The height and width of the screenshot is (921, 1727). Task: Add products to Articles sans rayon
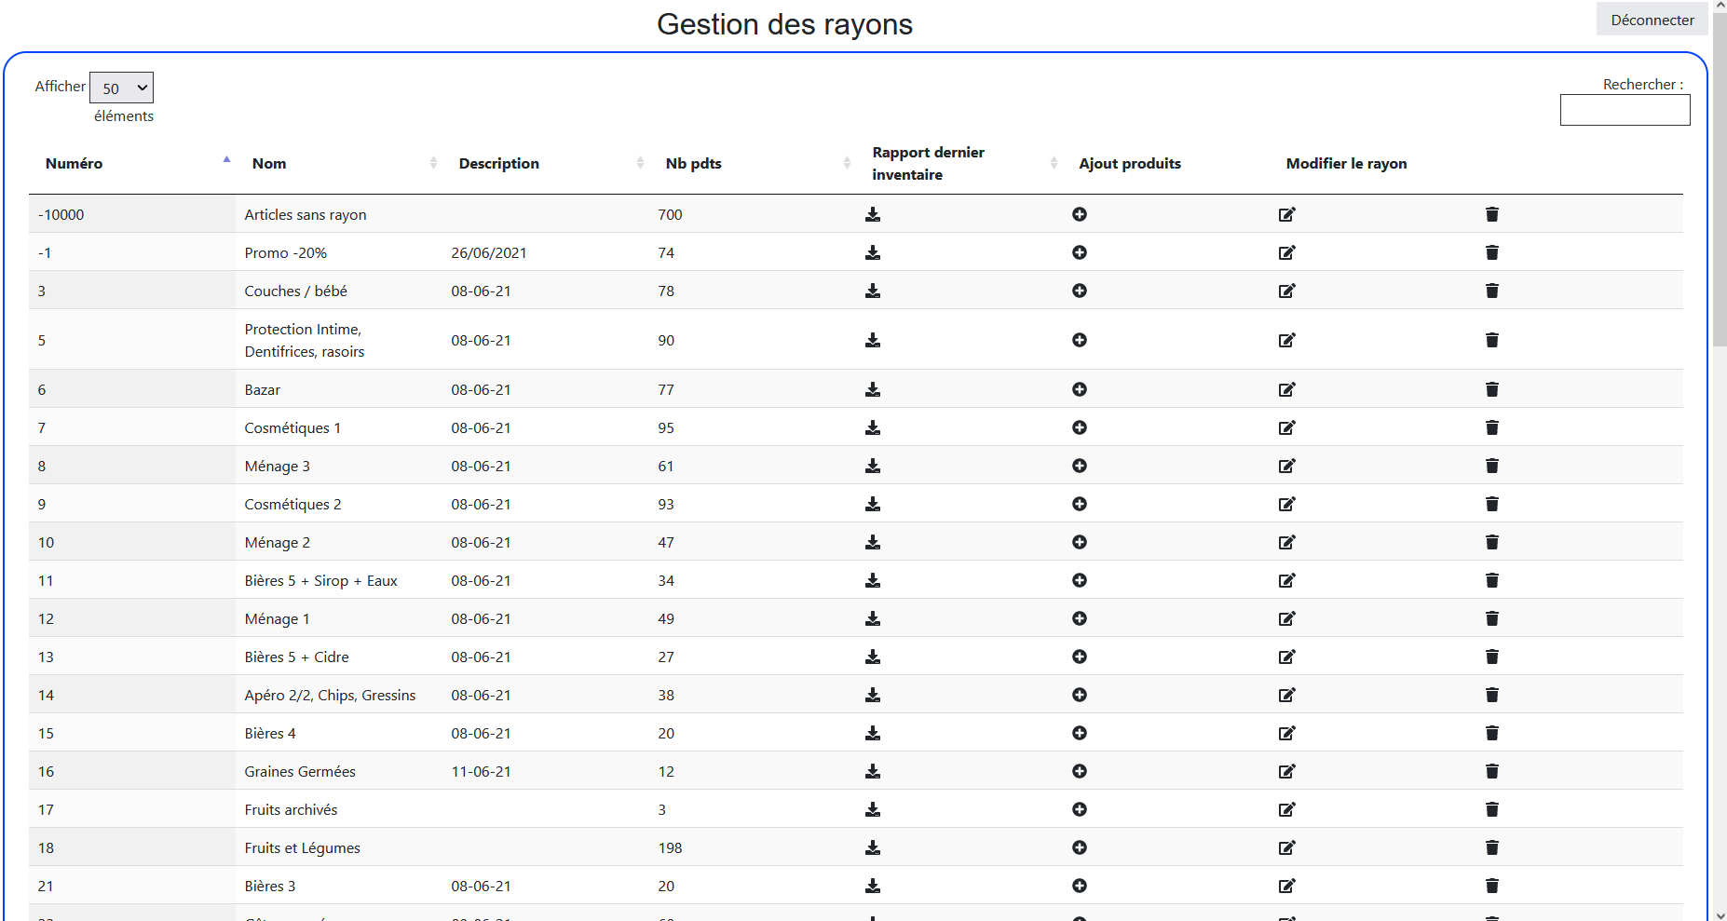1080,214
